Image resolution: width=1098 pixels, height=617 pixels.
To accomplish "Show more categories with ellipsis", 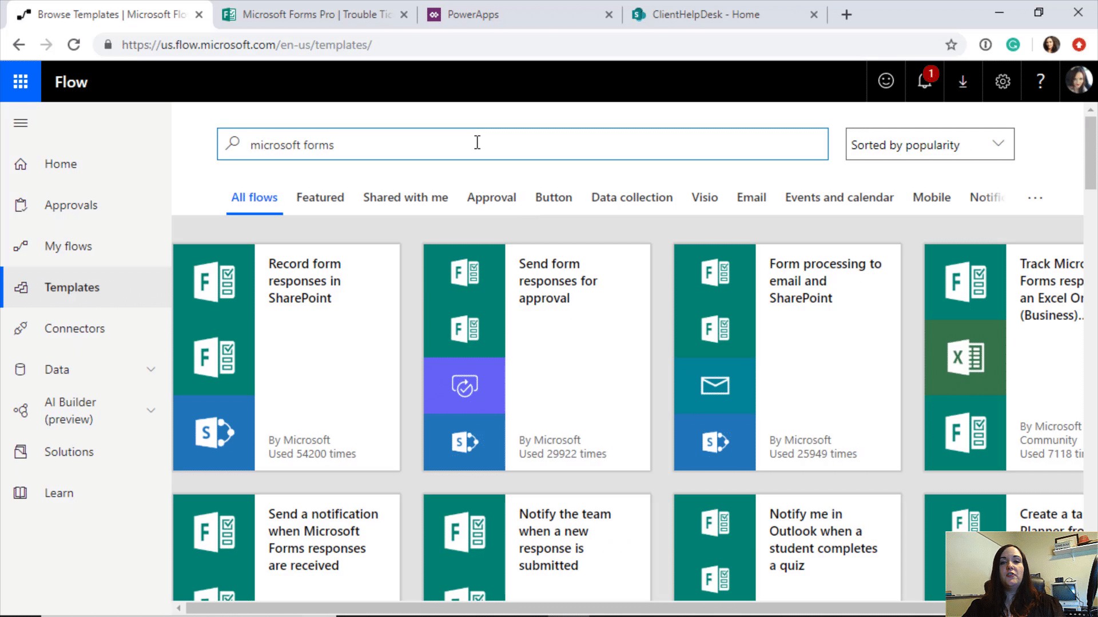I will pyautogui.click(x=1035, y=198).
